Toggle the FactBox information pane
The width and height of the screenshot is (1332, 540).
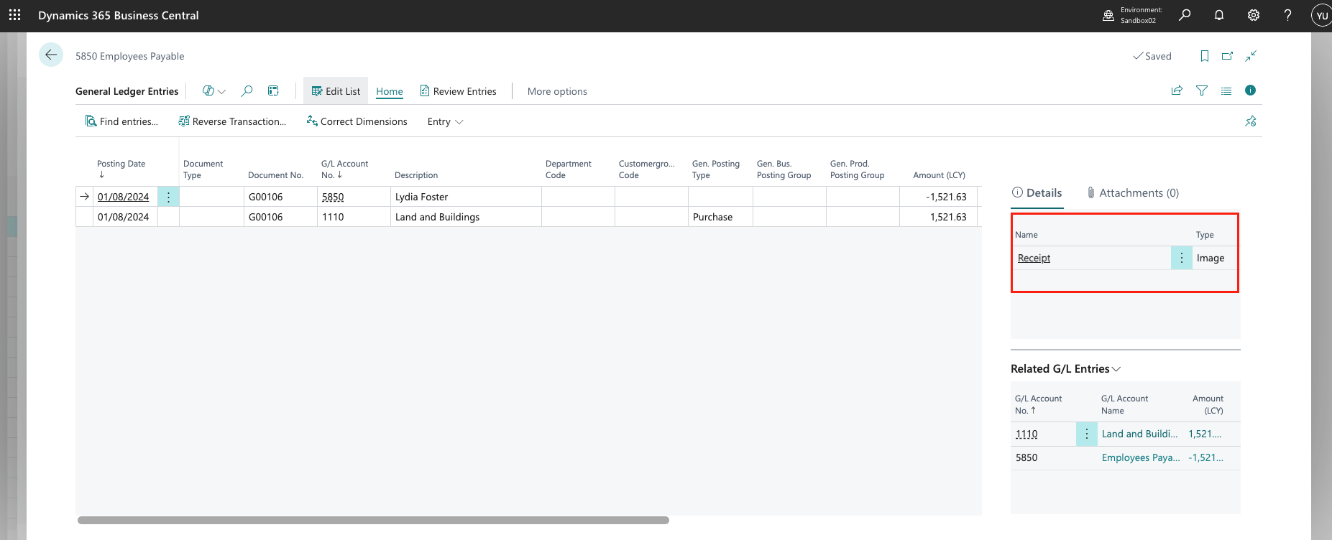tap(1251, 90)
